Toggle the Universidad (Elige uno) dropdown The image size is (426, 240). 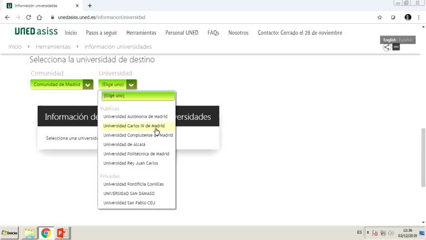pos(118,84)
